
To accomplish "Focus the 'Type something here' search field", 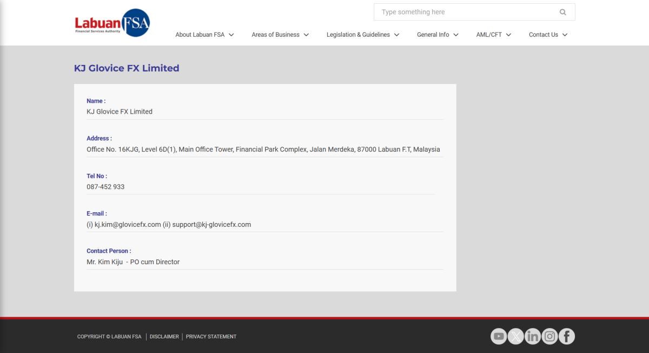I will point(465,12).
